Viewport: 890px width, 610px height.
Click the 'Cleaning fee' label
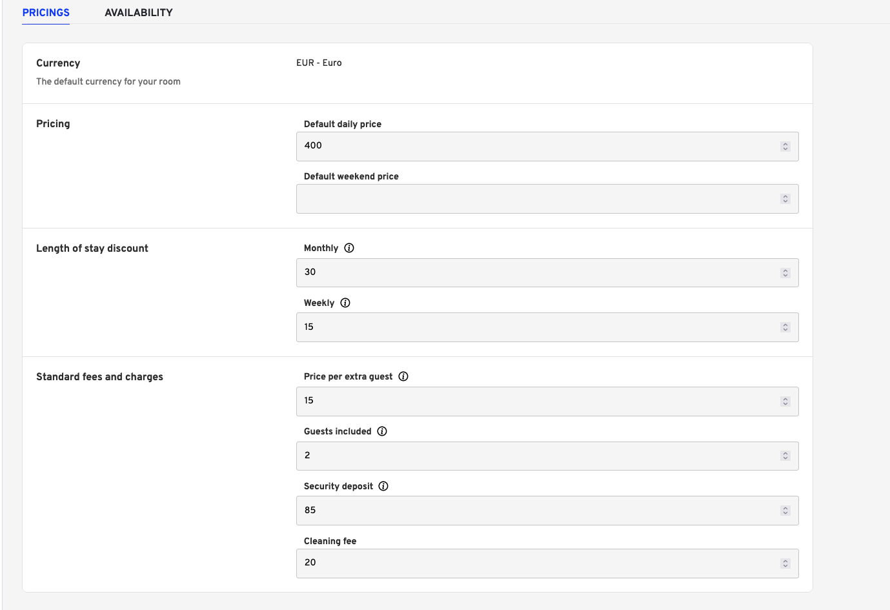coord(330,541)
